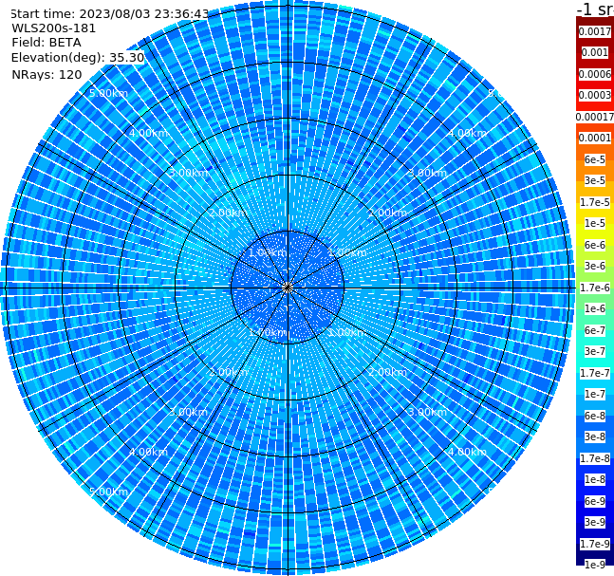The width and height of the screenshot is (614, 576).
Task: Select the Elevation(deg): 35.30 label
Action: point(78,58)
